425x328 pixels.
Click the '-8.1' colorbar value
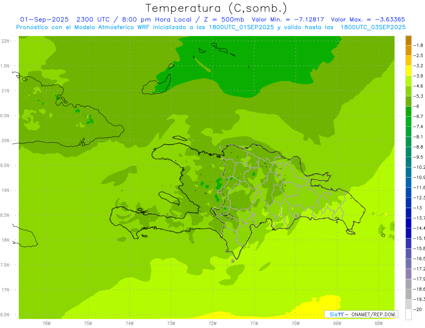pyautogui.click(x=418, y=137)
